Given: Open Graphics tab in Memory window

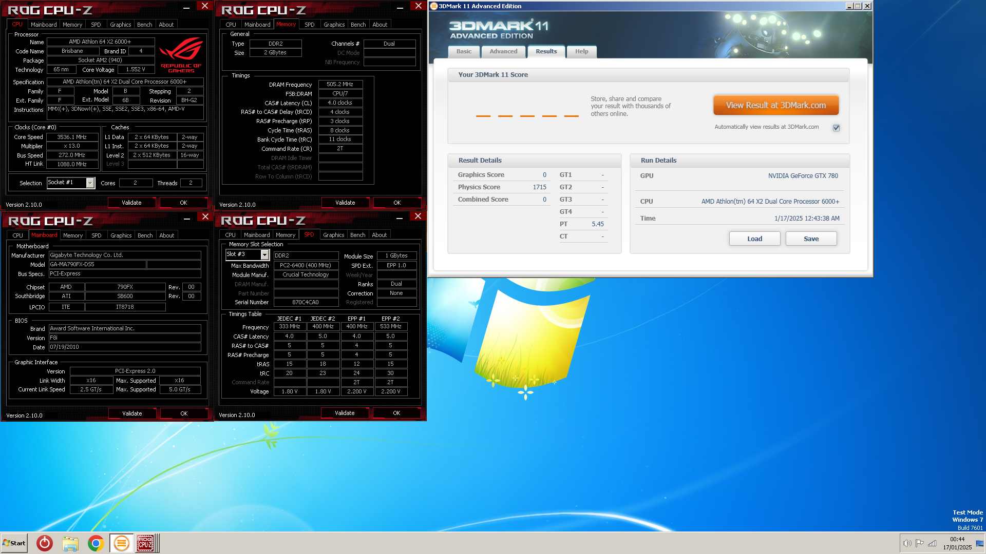Looking at the screenshot, I should [x=334, y=25].
